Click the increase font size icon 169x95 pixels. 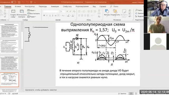click(68, 11)
